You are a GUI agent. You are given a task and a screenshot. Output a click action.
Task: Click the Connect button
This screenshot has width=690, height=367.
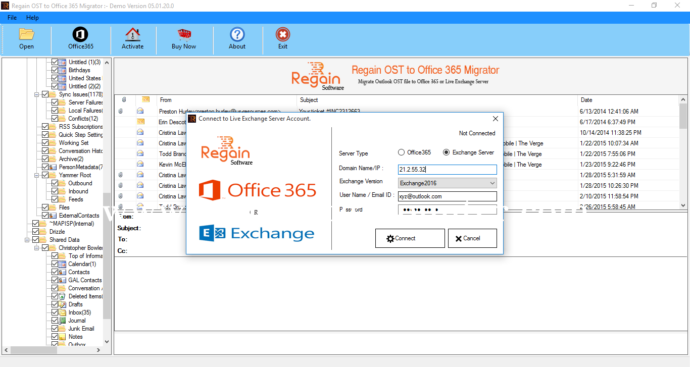click(x=410, y=238)
